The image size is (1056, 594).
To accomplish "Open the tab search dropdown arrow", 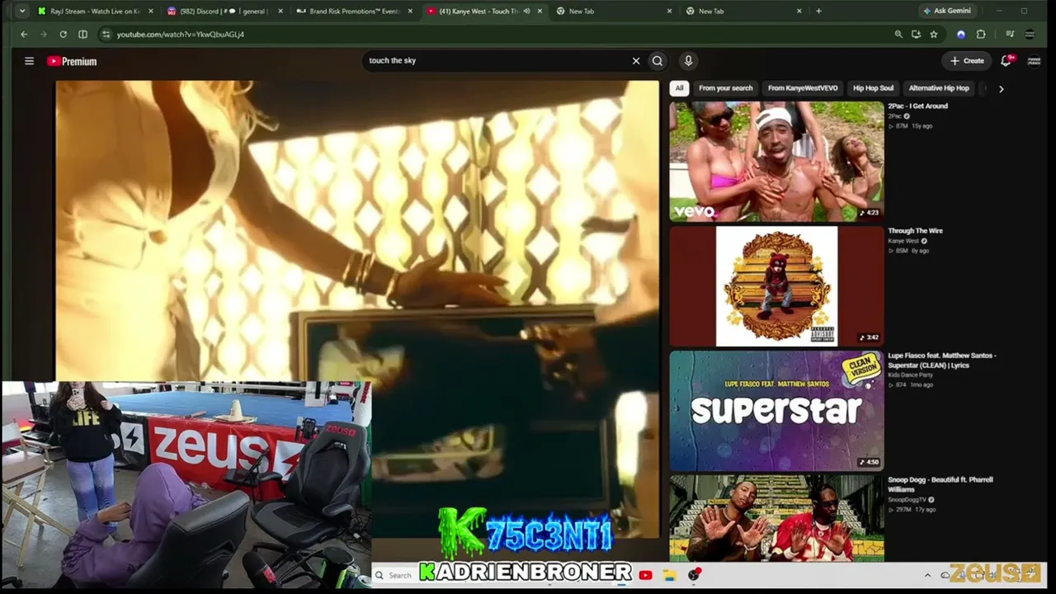I will (x=22, y=11).
